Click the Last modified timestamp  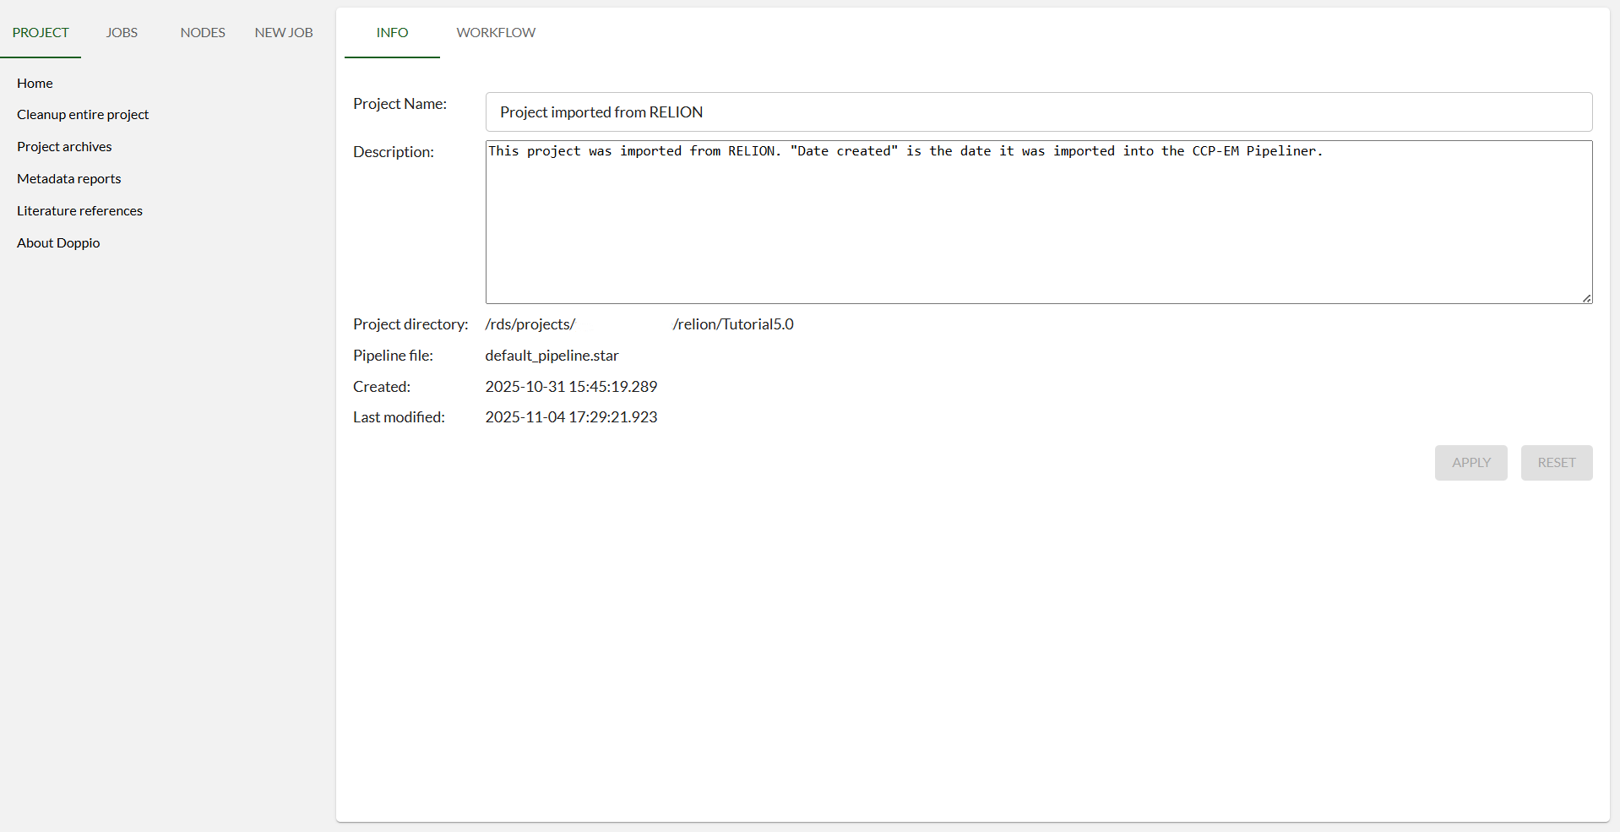[571, 417]
